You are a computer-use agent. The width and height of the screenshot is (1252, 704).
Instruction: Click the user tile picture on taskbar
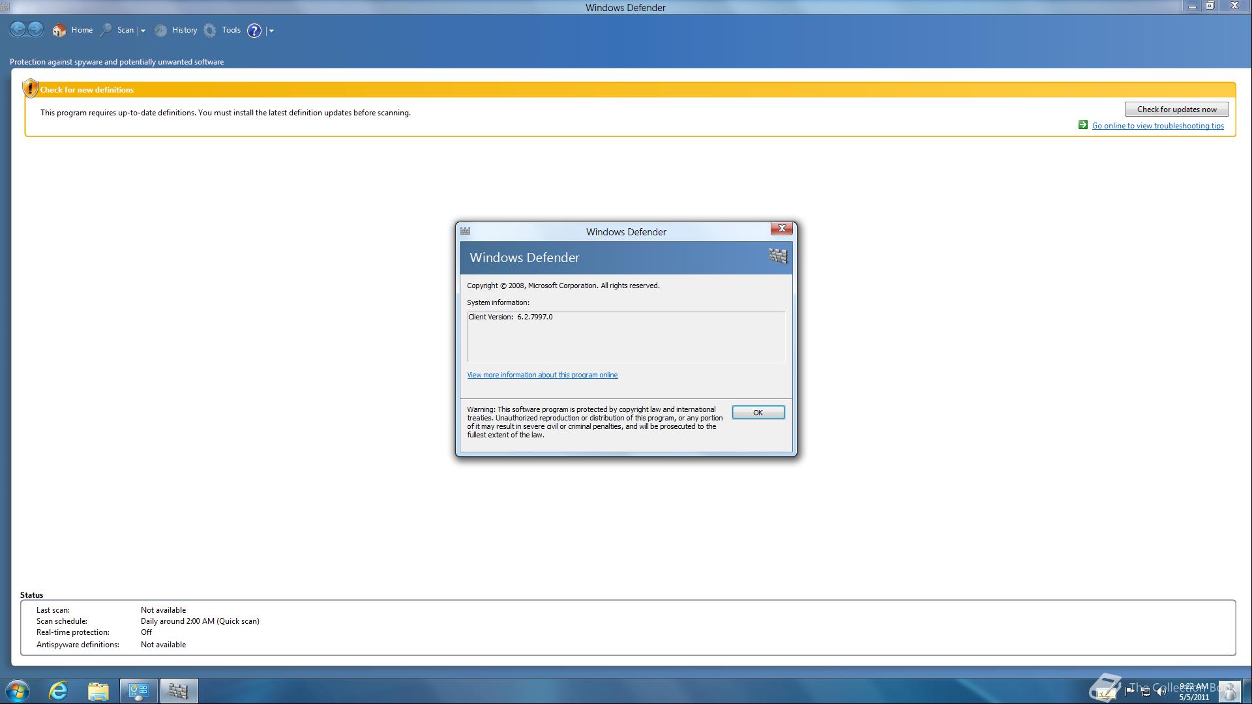(1229, 691)
